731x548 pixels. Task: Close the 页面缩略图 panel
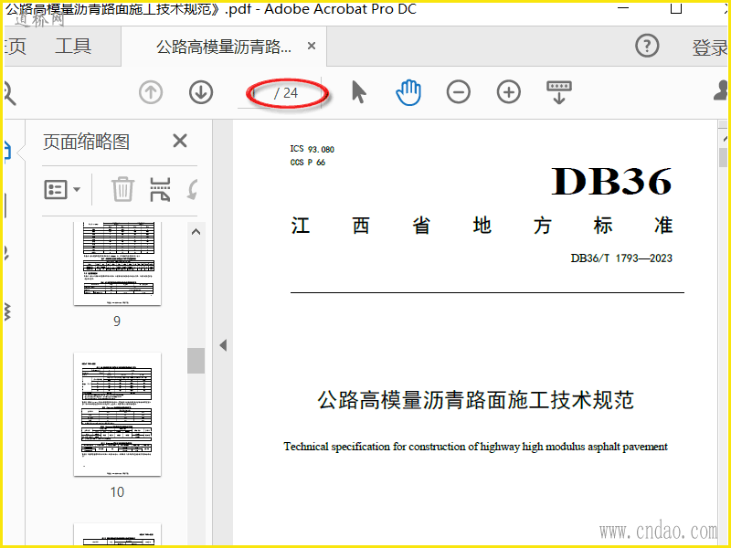pyautogui.click(x=180, y=141)
